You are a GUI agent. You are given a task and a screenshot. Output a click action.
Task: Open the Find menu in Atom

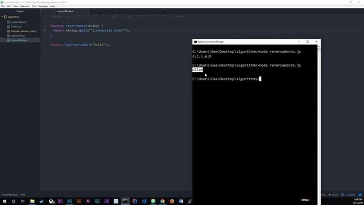click(34, 6)
